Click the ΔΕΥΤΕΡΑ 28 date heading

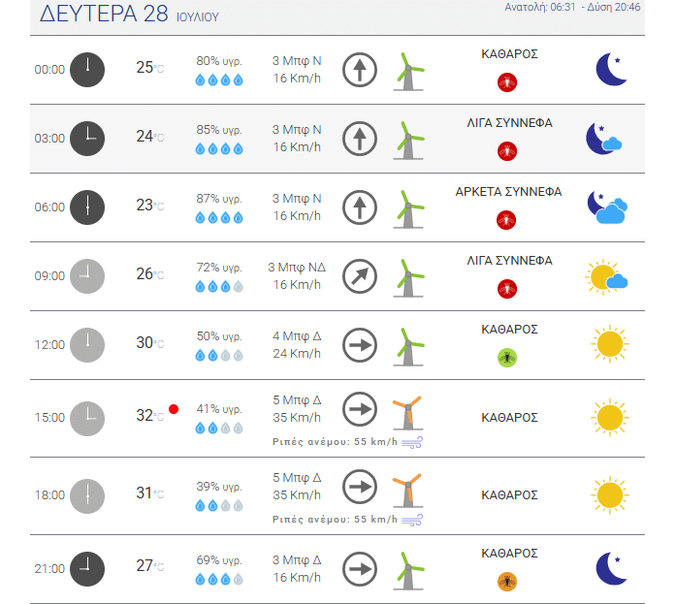104,14
